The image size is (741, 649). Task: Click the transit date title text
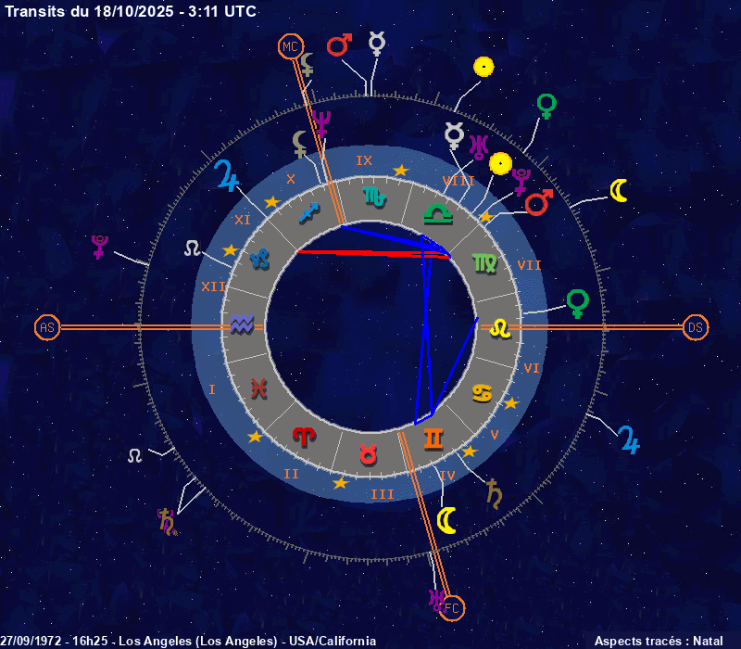(x=130, y=11)
